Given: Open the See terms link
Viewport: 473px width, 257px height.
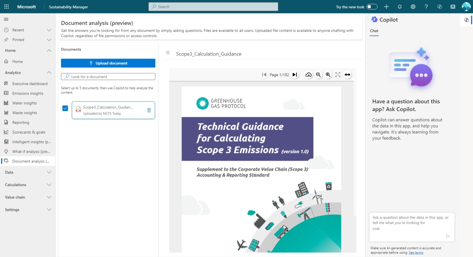Looking at the screenshot, I should pos(416,253).
